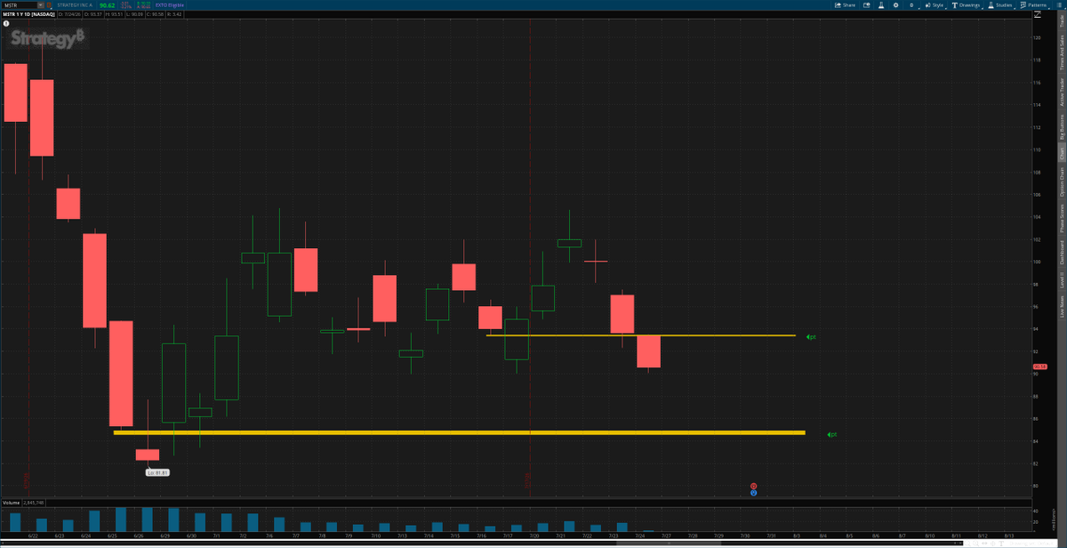
Task: Click the blue event marker below the red one
Action: 753,493
